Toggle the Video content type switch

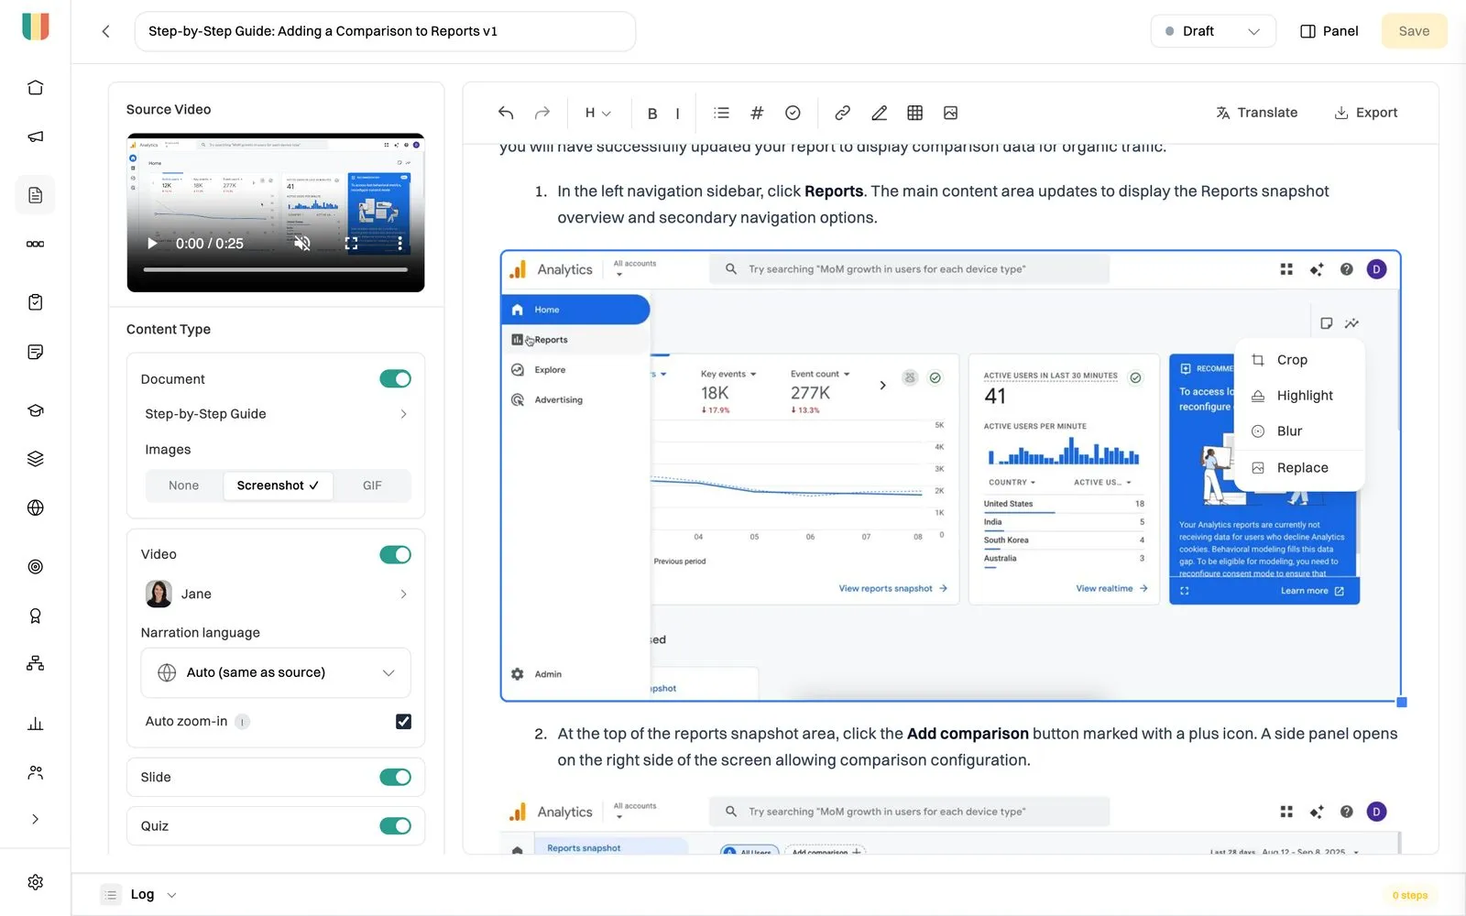coord(396,554)
